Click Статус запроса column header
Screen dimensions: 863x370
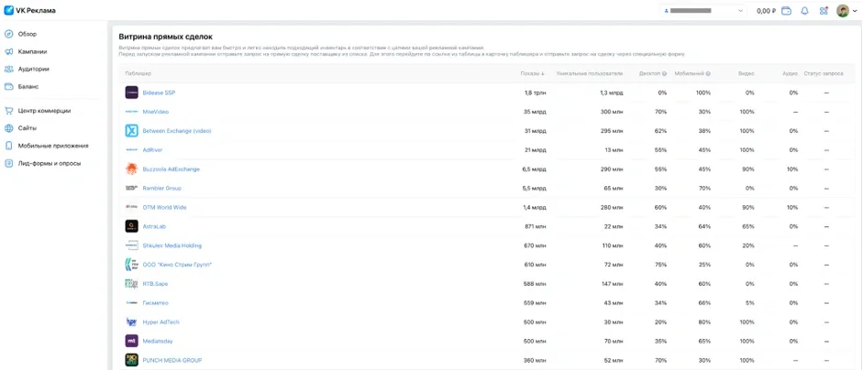click(824, 73)
